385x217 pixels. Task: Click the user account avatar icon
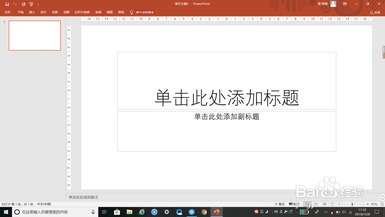click(333, 4)
